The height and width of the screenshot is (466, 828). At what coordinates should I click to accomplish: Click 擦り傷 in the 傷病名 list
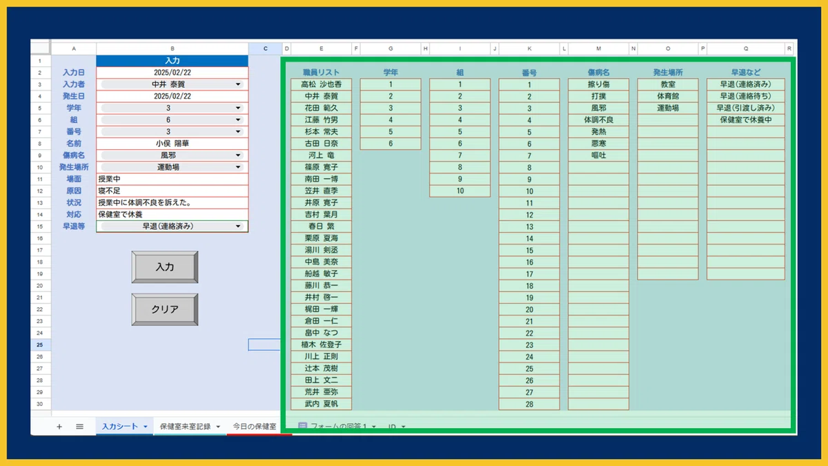(598, 84)
